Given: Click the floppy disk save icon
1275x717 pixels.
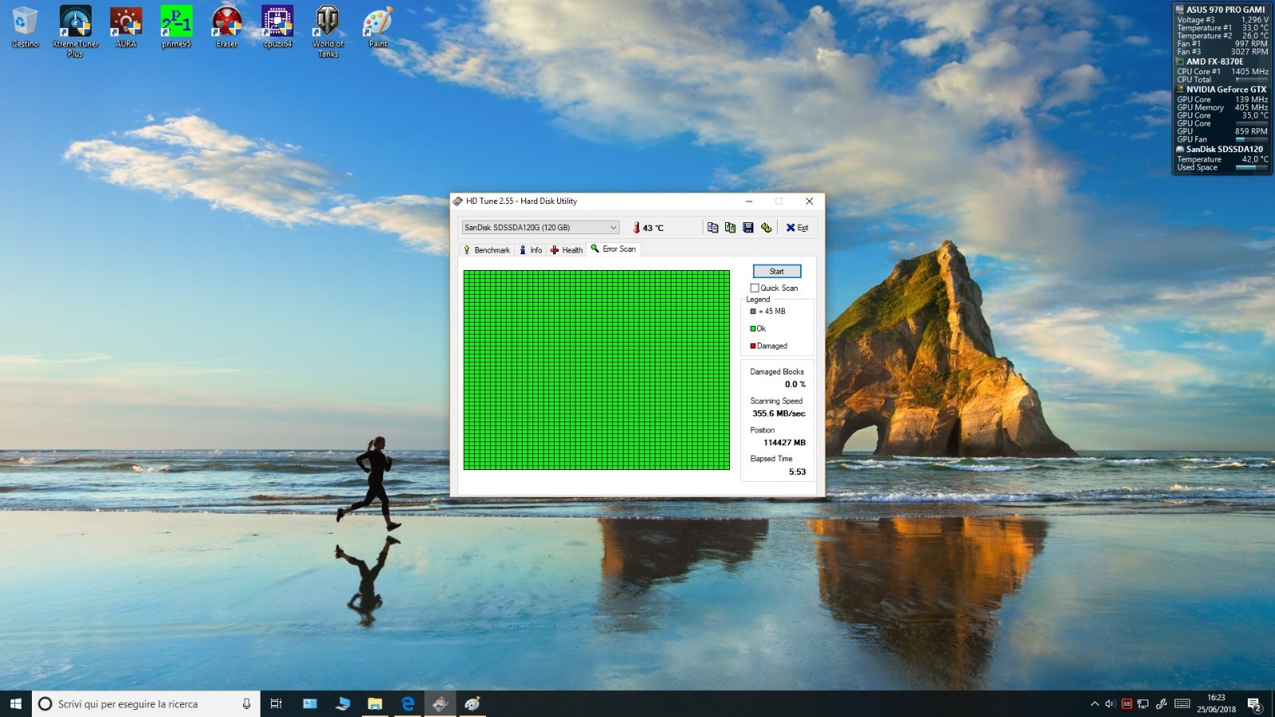Looking at the screenshot, I should coord(748,228).
